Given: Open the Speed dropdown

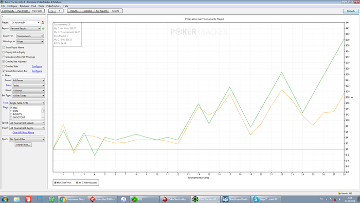Looking at the screenshot, I should 27,123.
